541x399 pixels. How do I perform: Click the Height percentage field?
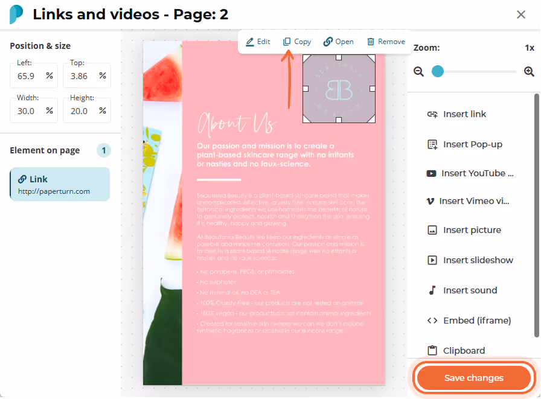coord(86,110)
